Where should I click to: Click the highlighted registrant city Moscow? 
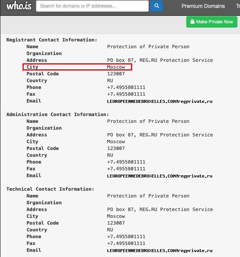point(116,67)
